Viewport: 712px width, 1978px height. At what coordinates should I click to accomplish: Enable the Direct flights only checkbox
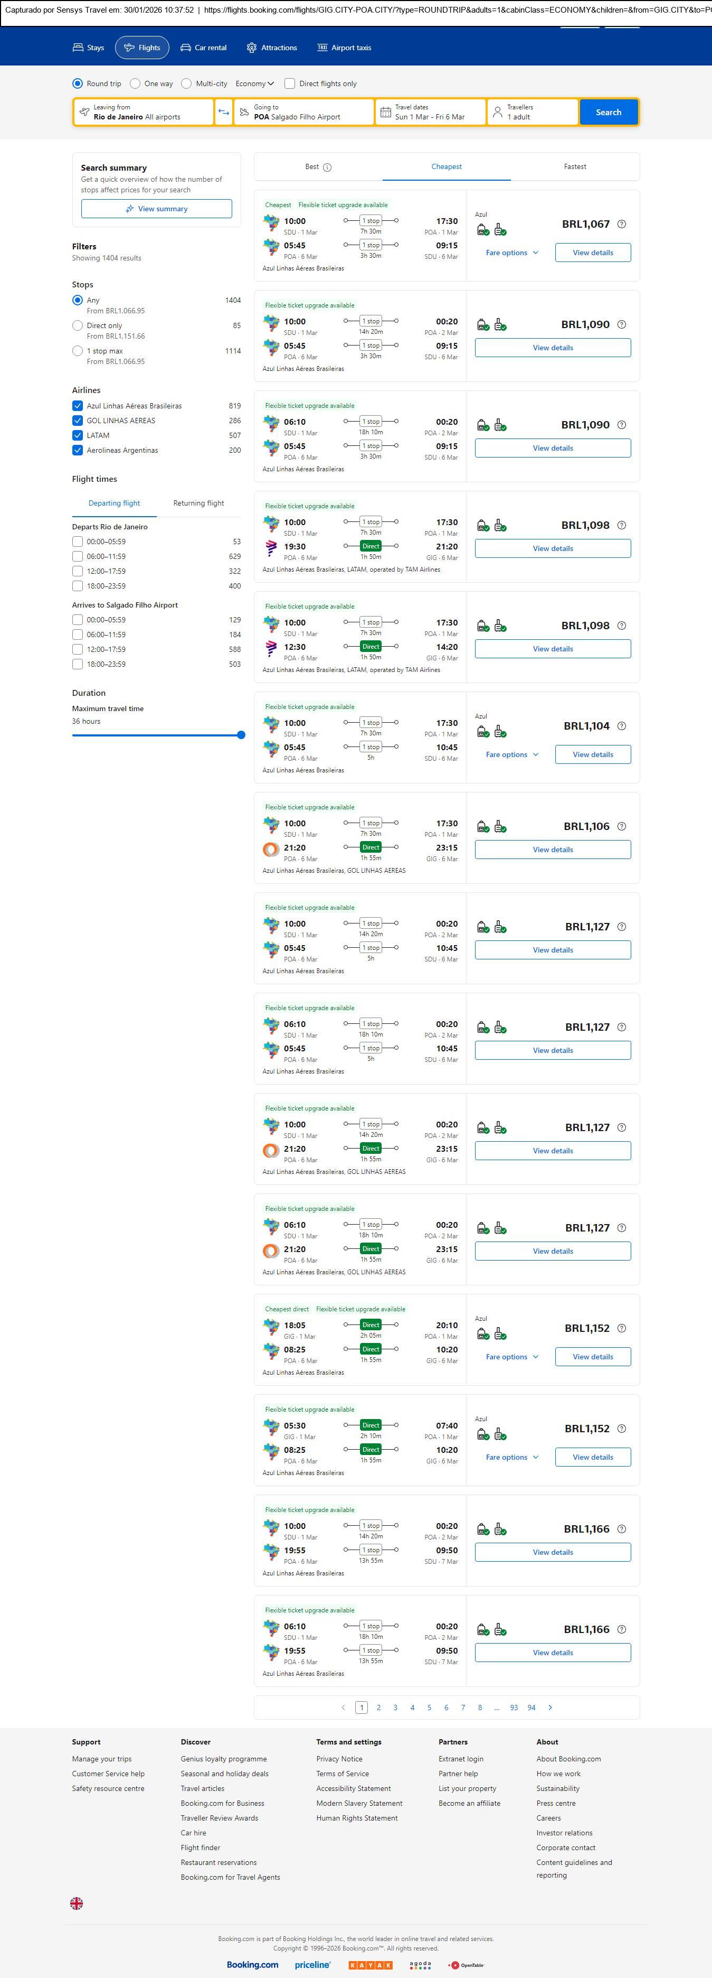coord(290,83)
